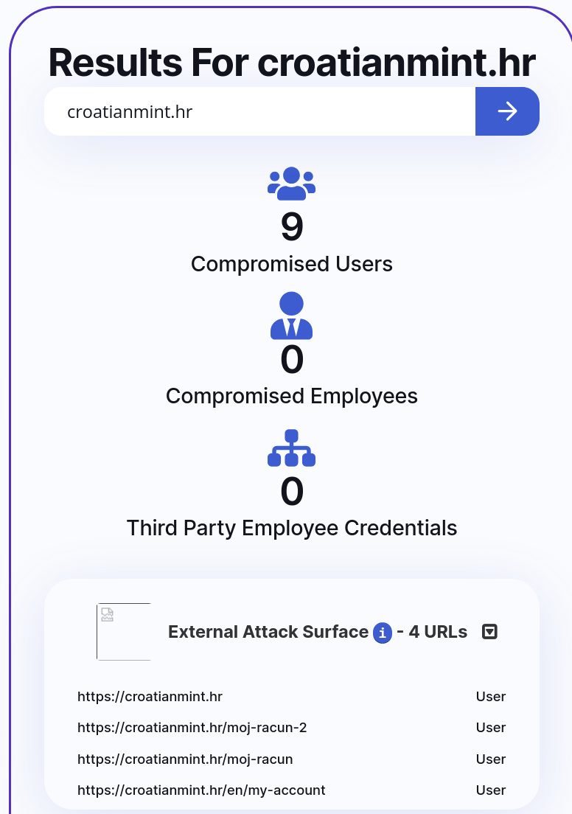Click the croatianmint.hr domain search field

(x=259, y=111)
